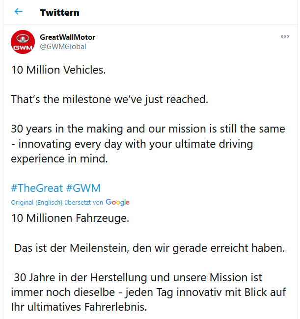Screen dimensions: 300x319
Task: Go back using the blue arrow
Action: pos(19,12)
